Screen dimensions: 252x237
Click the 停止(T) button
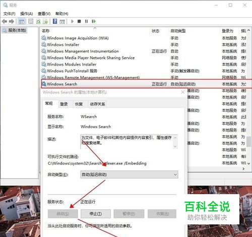(96, 214)
